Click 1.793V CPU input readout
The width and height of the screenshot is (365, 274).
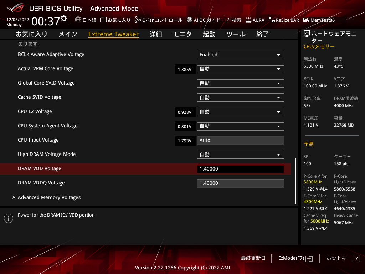pyautogui.click(x=185, y=141)
